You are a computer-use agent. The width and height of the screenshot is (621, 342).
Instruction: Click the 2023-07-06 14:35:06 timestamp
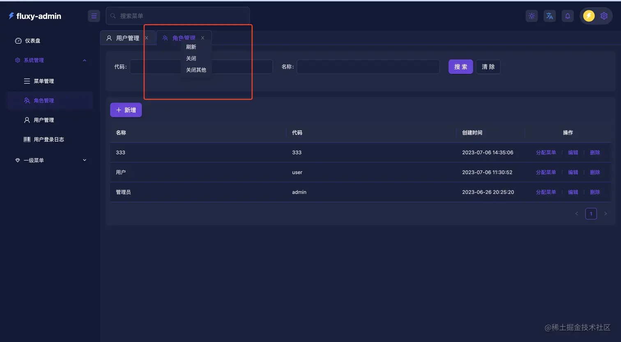(488, 153)
